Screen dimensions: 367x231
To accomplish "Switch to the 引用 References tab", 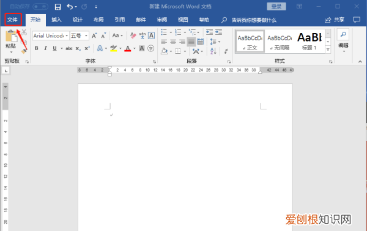I will coord(120,20).
